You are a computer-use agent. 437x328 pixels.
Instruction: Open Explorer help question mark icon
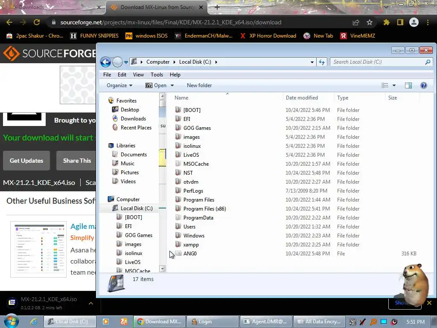pos(423,85)
